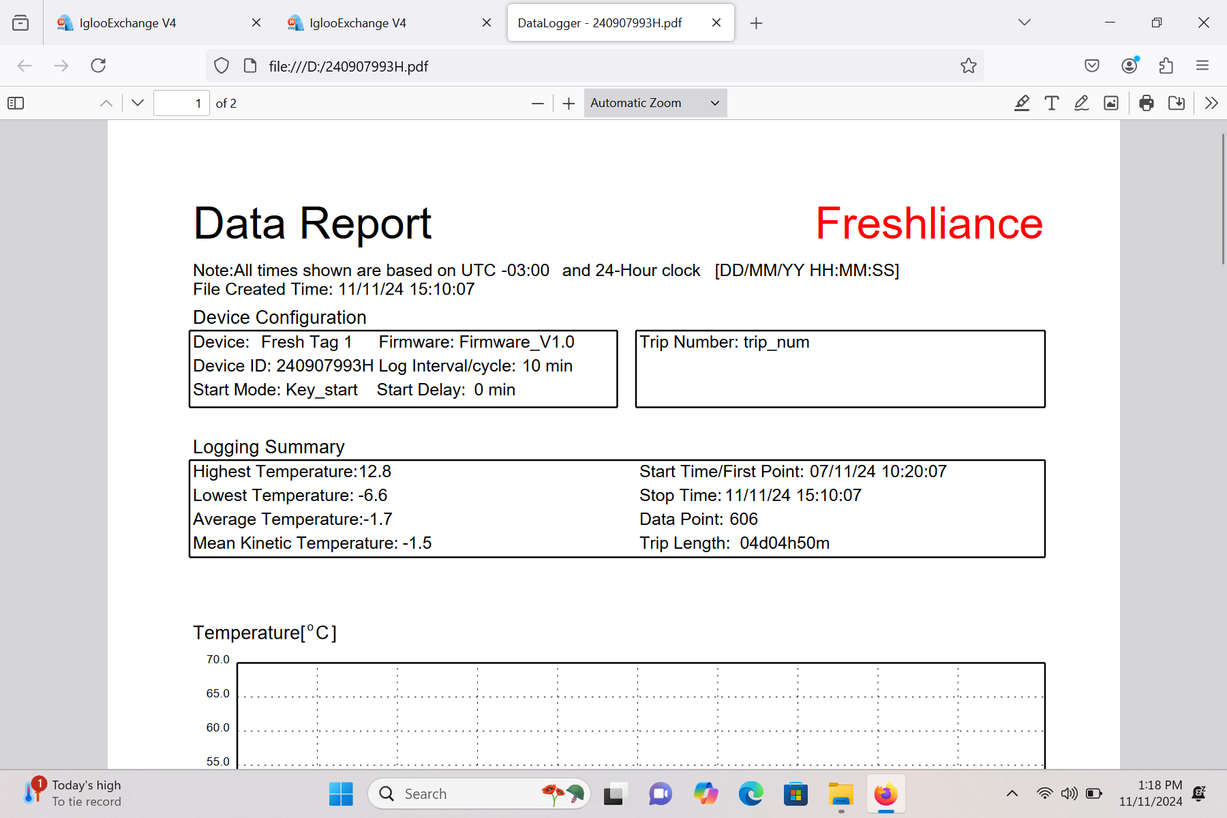Go back in browser history
This screenshot has height=818, width=1227.
click(25, 65)
